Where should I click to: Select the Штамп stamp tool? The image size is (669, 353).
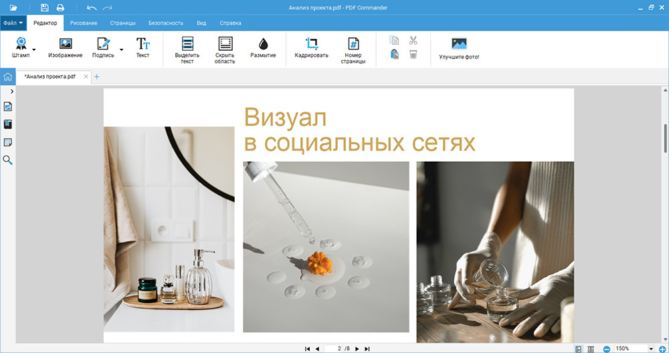click(21, 47)
